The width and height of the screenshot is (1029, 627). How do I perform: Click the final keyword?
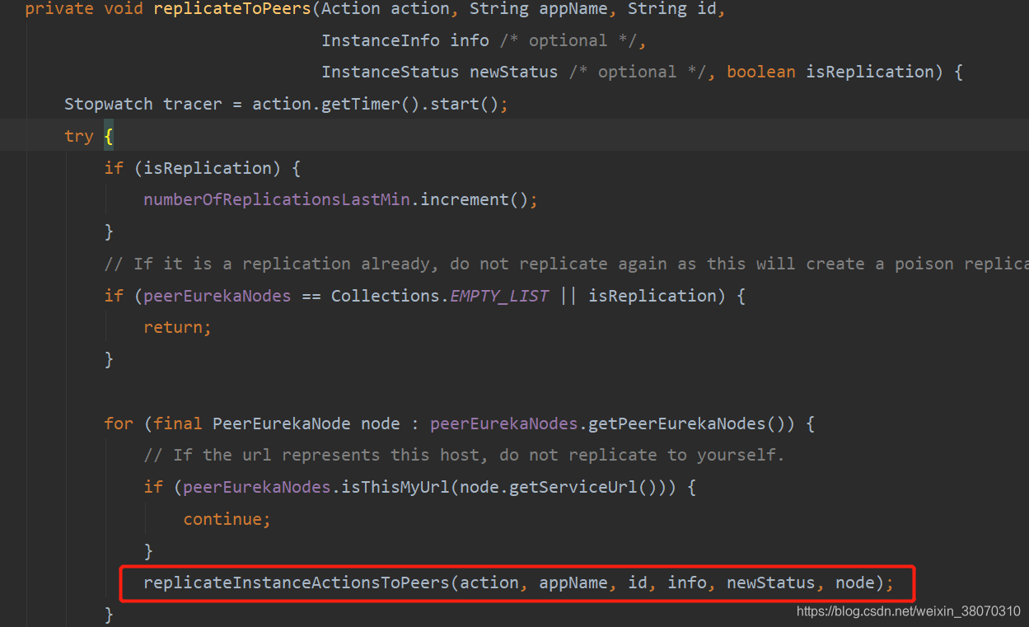pyautogui.click(x=178, y=423)
